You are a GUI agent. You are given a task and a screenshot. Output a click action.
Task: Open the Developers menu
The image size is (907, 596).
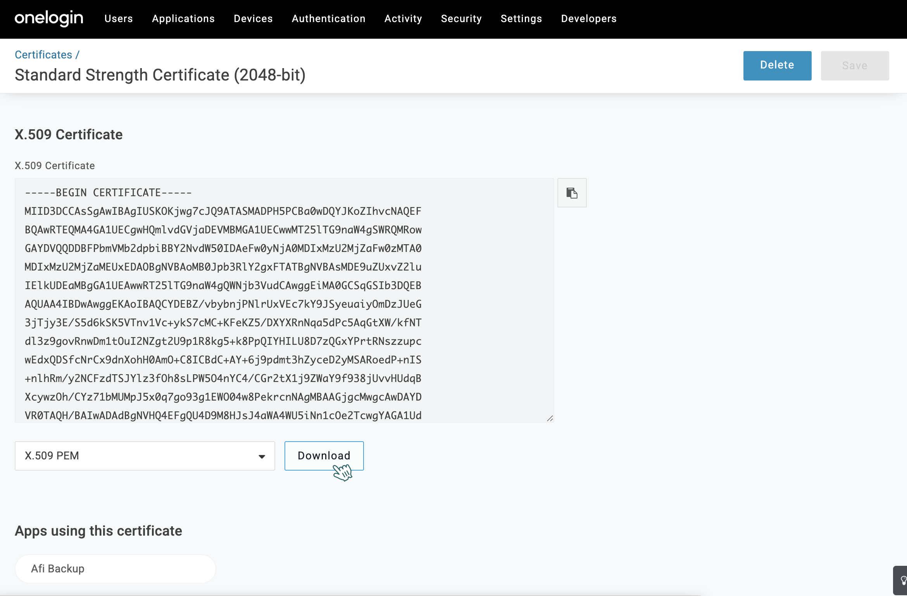point(589,19)
